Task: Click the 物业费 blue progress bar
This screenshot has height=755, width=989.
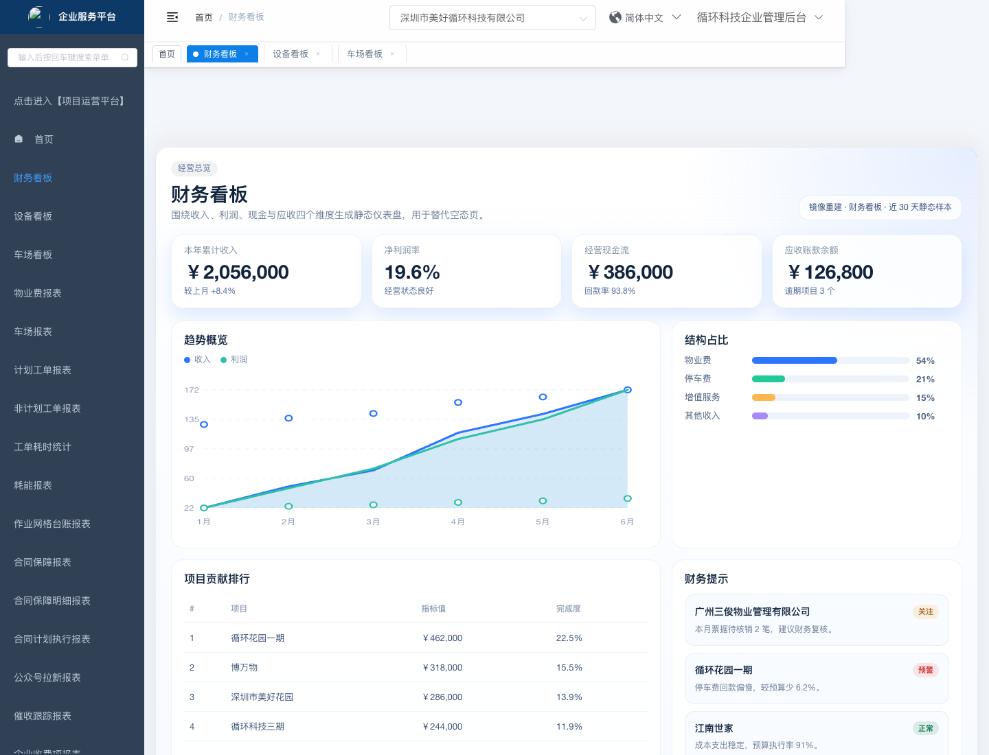Action: point(794,360)
